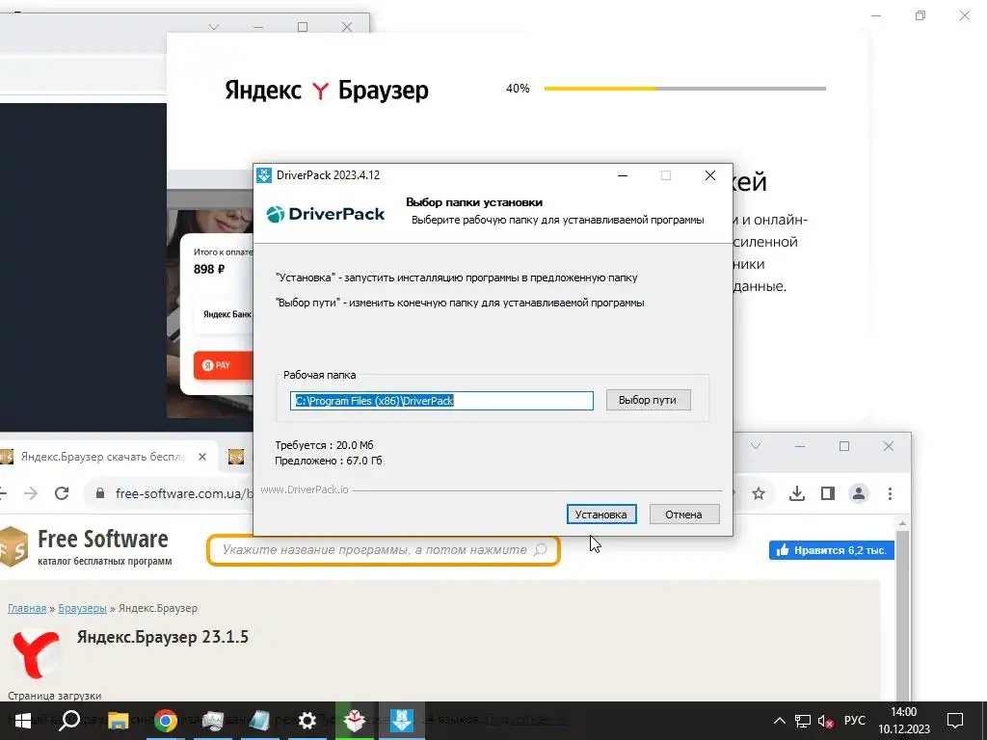Minimize the Chrome window
Screen dimensions: 987x740
pos(800,446)
